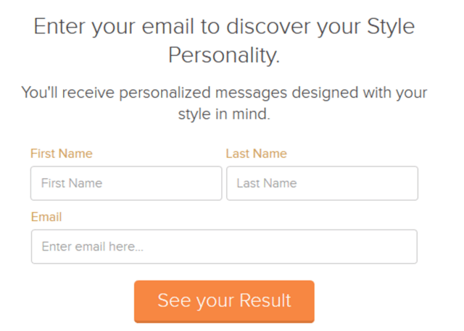
Task: Click the word "Style" in the heading
Action: pos(391,28)
